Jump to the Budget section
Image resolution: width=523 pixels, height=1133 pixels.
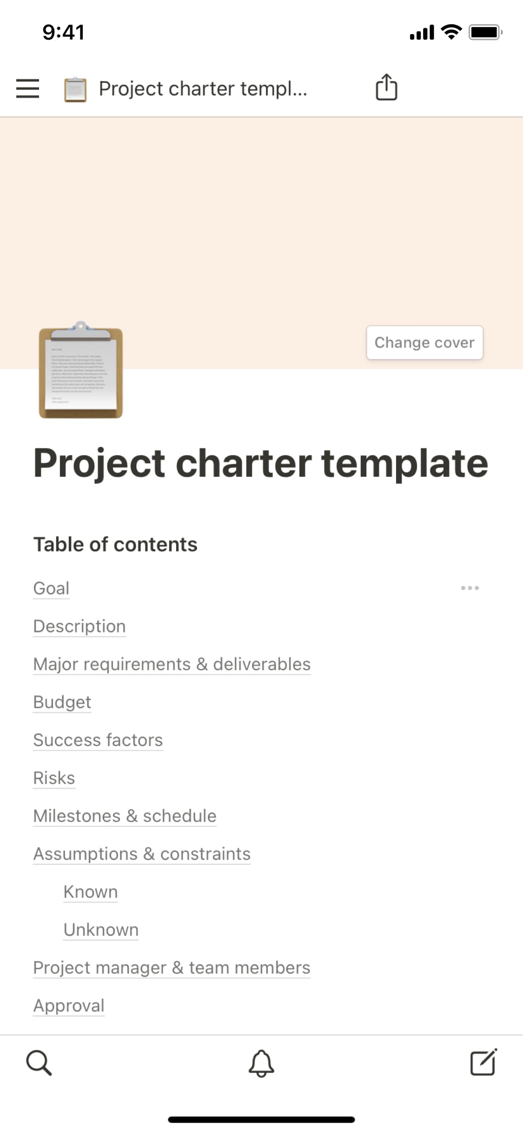pyautogui.click(x=62, y=702)
